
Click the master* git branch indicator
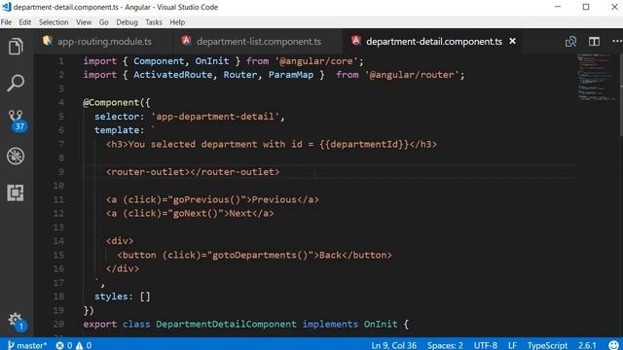(26, 345)
